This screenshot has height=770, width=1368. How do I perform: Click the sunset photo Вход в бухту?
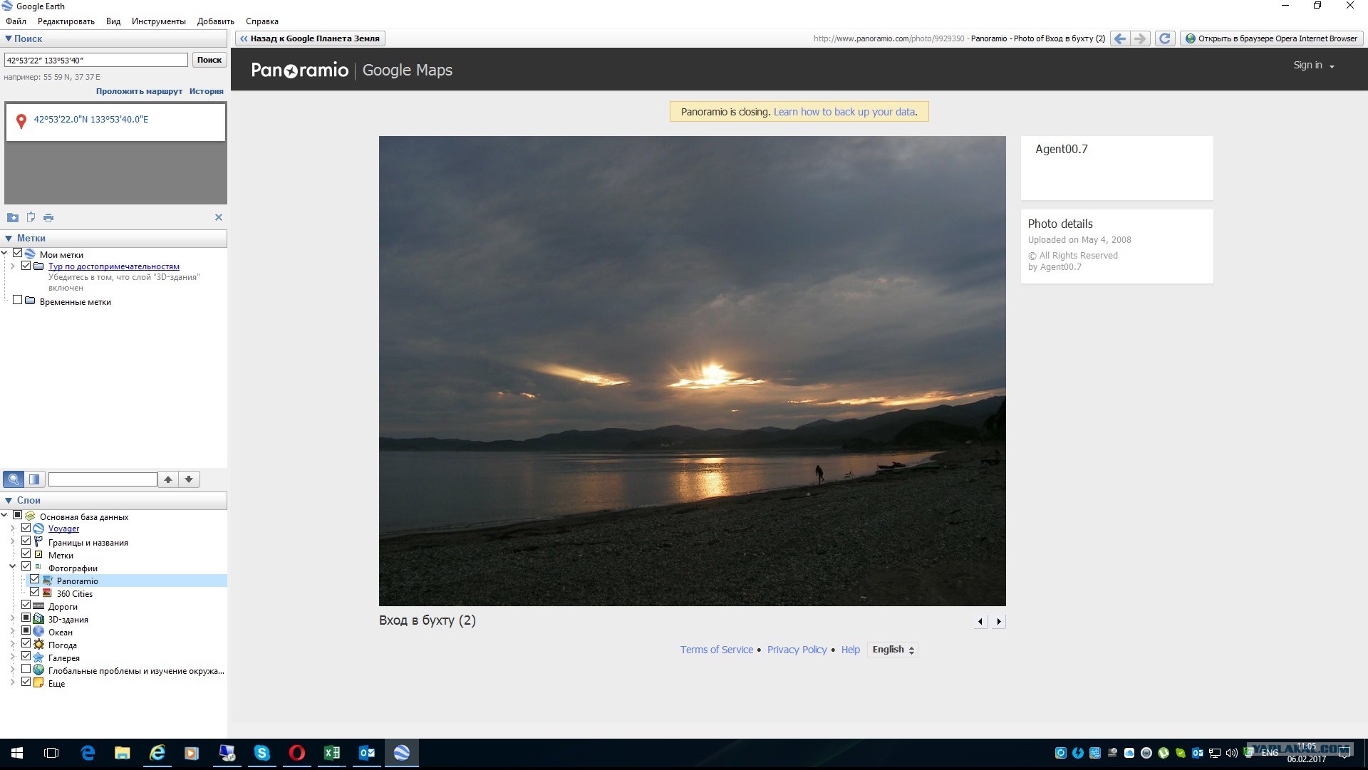click(693, 371)
